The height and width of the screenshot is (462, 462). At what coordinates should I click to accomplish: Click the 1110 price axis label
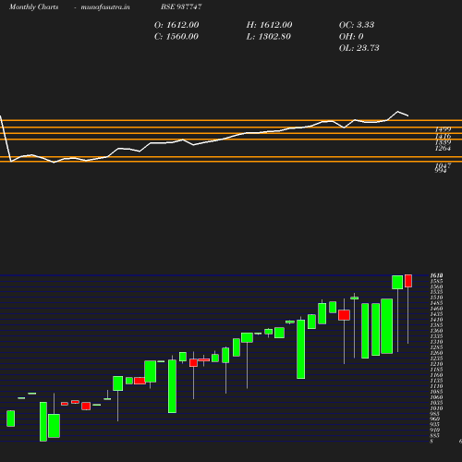[x=436, y=386]
